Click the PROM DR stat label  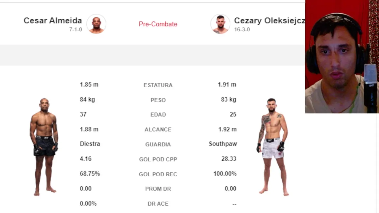(158, 189)
